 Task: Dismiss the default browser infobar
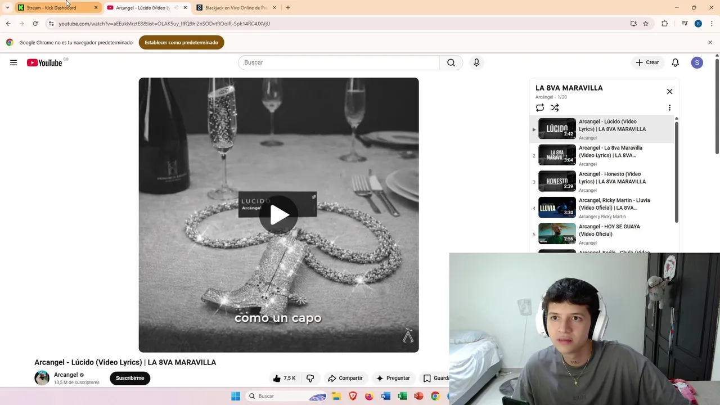(710, 43)
